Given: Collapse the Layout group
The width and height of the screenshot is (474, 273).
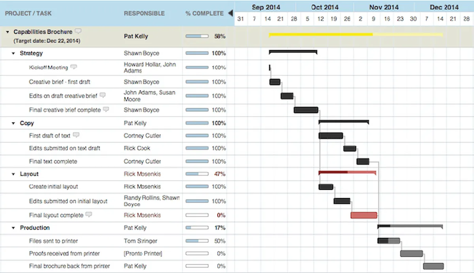Looking at the screenshot, I should 13,174.
